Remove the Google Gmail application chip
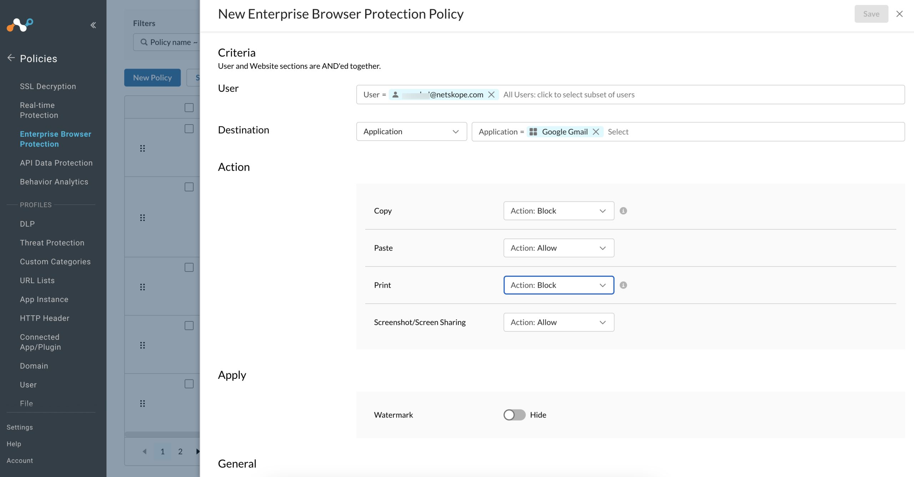 [596, 132]
